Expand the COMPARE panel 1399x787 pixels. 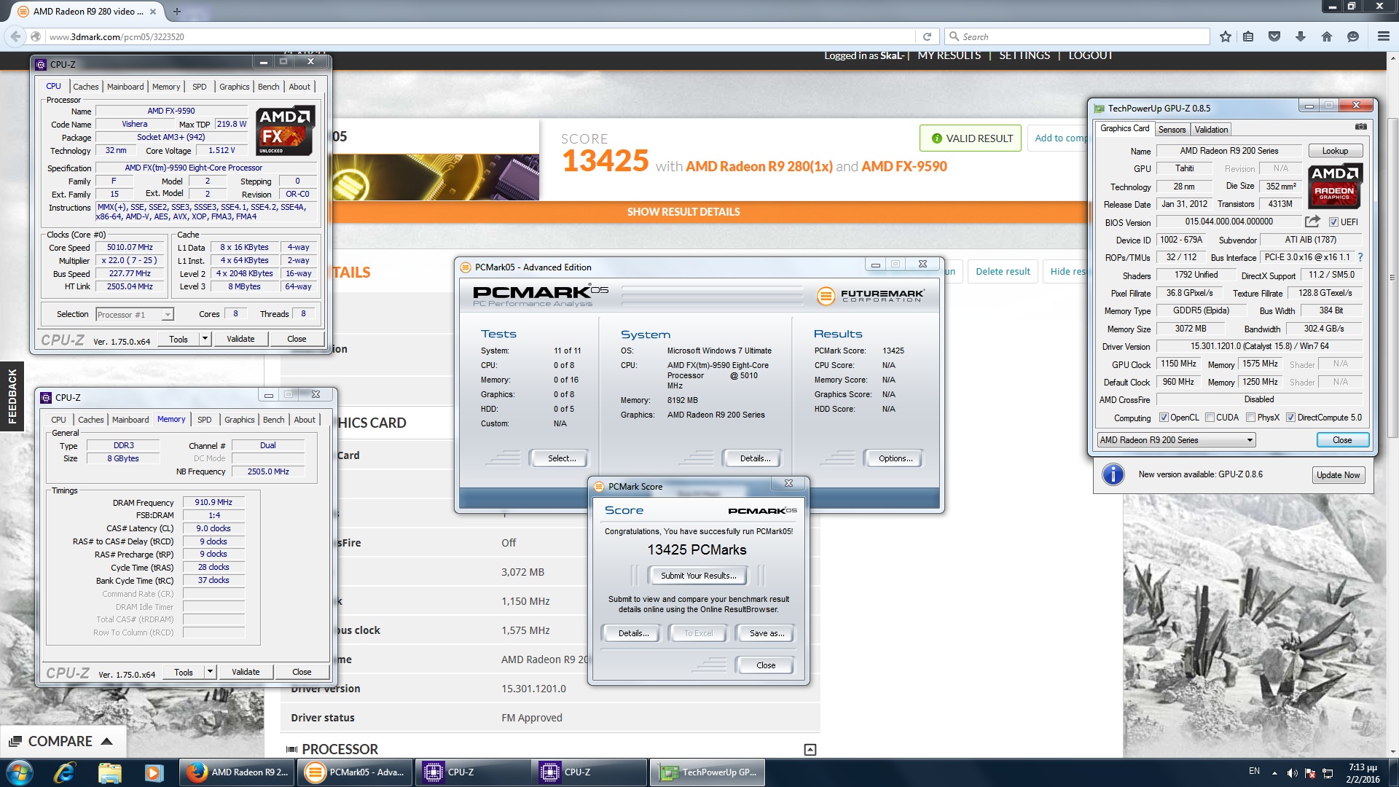[x=62, y=741]
